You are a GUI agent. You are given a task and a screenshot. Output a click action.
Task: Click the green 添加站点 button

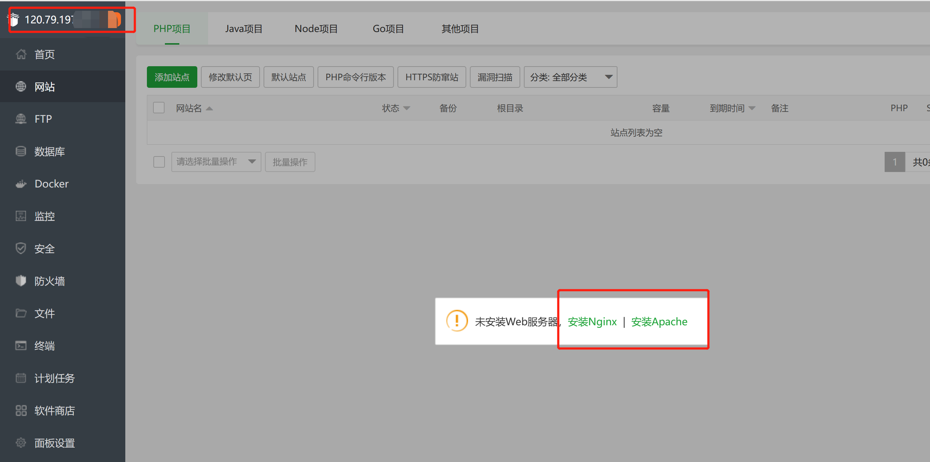tap(172, 77)
